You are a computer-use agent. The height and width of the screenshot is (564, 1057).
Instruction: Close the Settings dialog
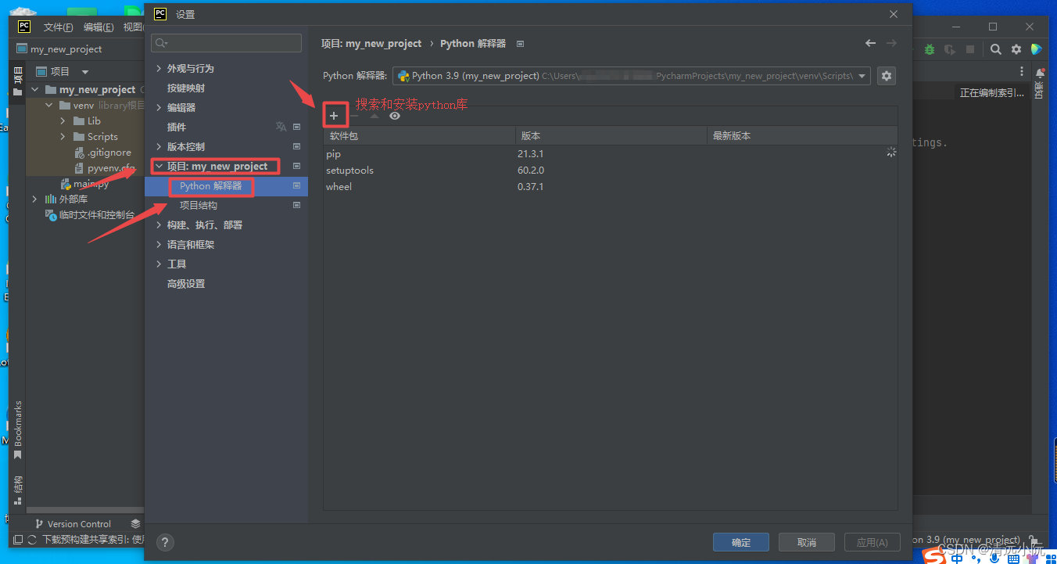tap(894, 14)
